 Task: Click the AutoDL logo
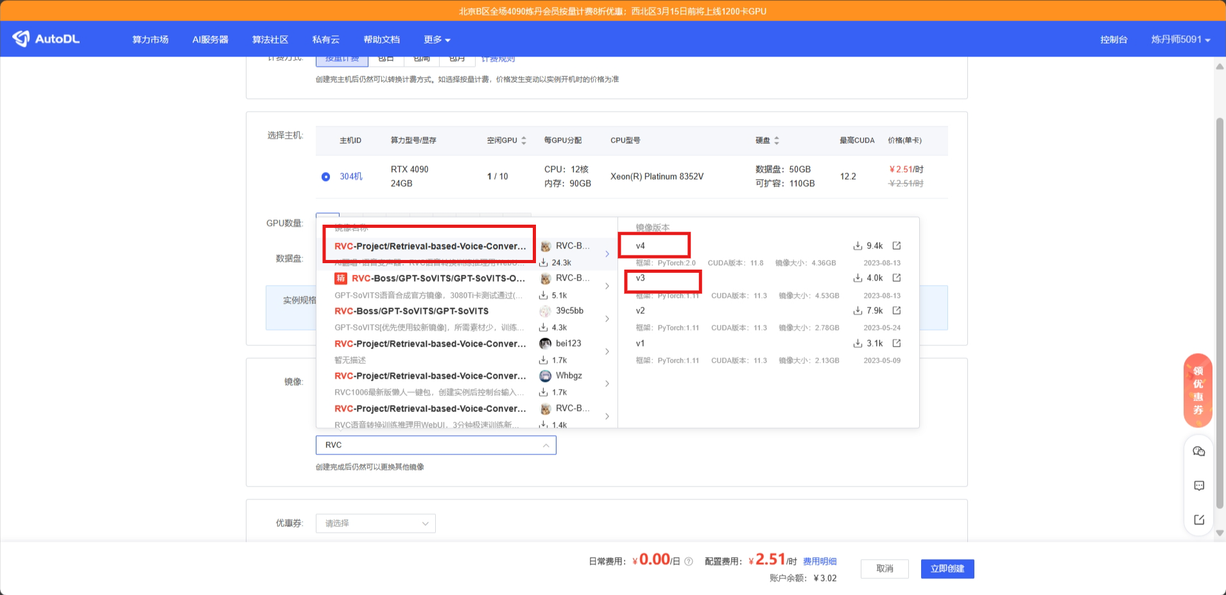point(46,39)
